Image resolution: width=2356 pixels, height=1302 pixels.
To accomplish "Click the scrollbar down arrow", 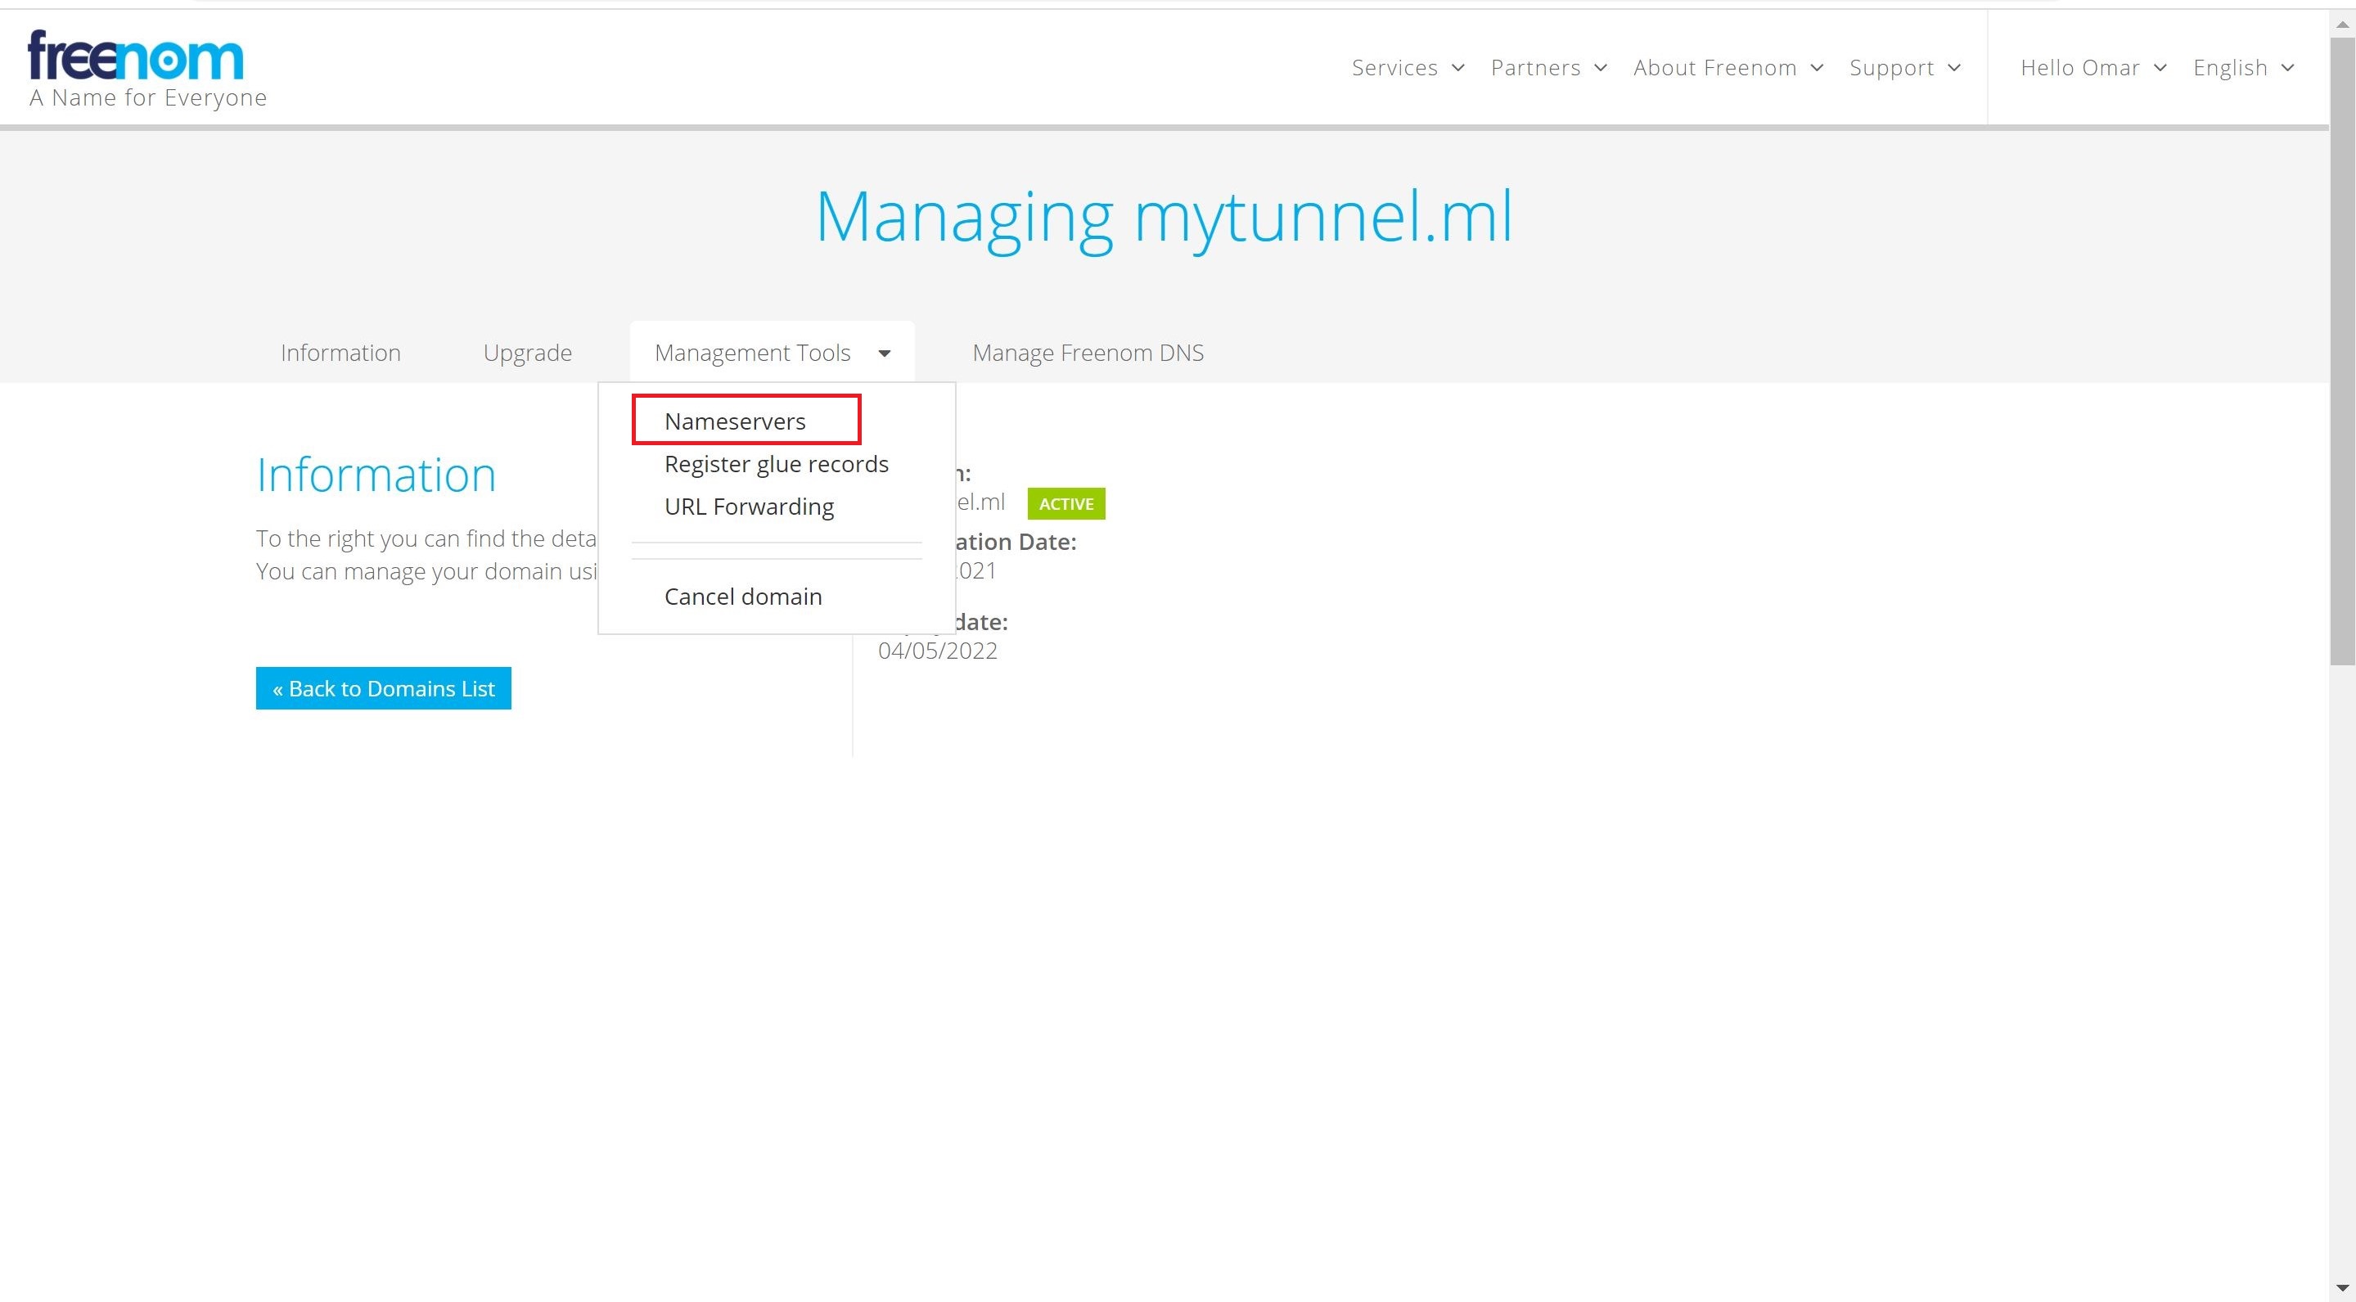I will click(2342, 1288).
